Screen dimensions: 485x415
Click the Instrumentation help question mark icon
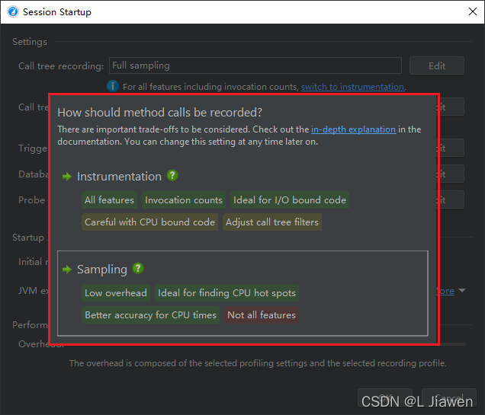click(x=172, y=176)
